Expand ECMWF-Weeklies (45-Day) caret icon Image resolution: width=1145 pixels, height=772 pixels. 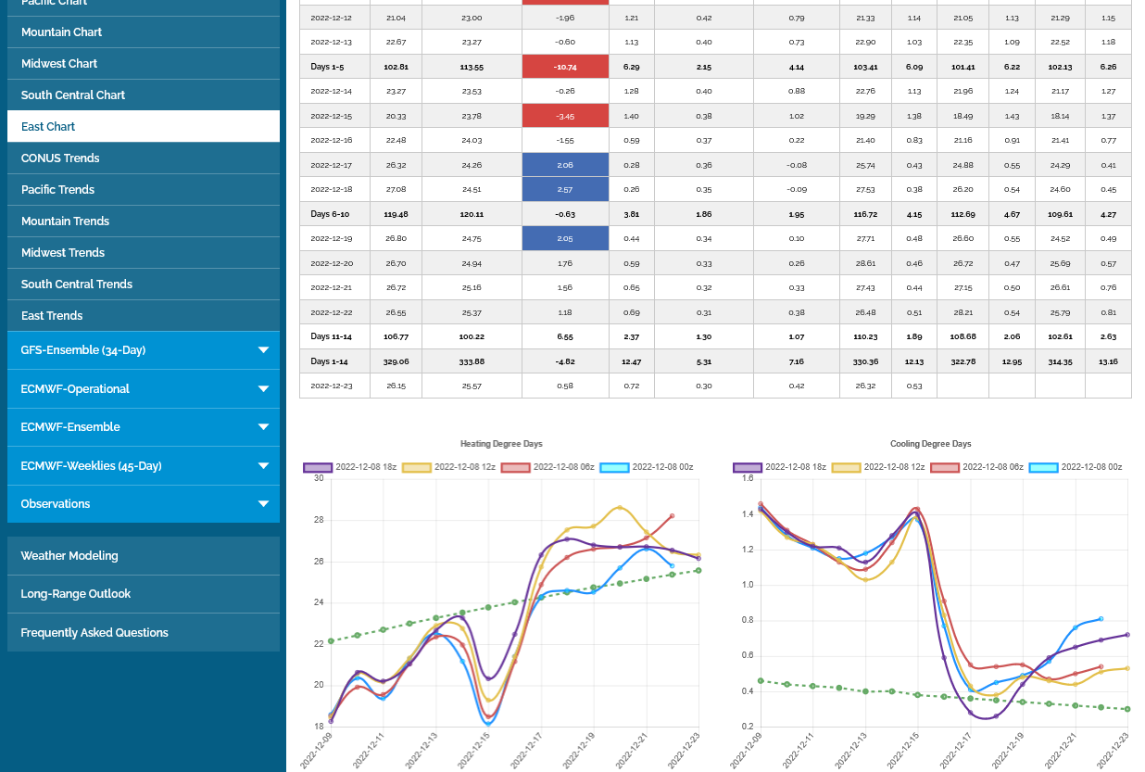coord(263,466)
